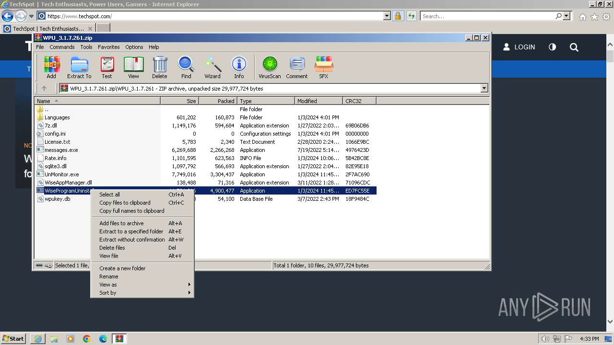Choose Rename in context menu
614x345 pixels.
pyautogui.click(x=142, y=276)
